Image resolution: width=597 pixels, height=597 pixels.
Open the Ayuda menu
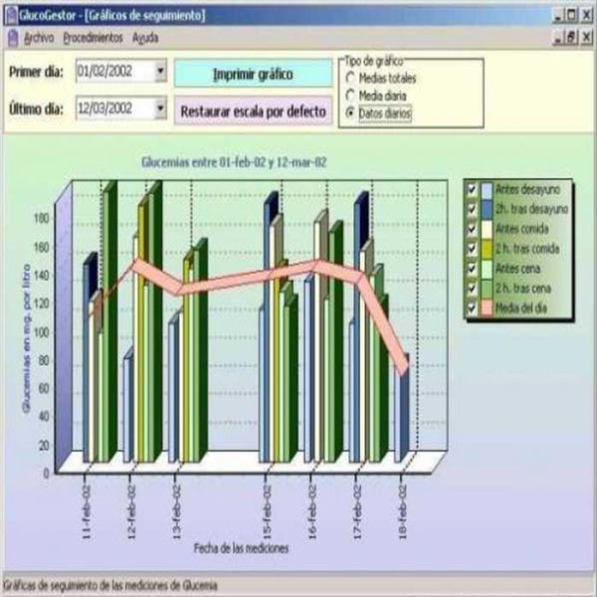[x=145, y=38]
